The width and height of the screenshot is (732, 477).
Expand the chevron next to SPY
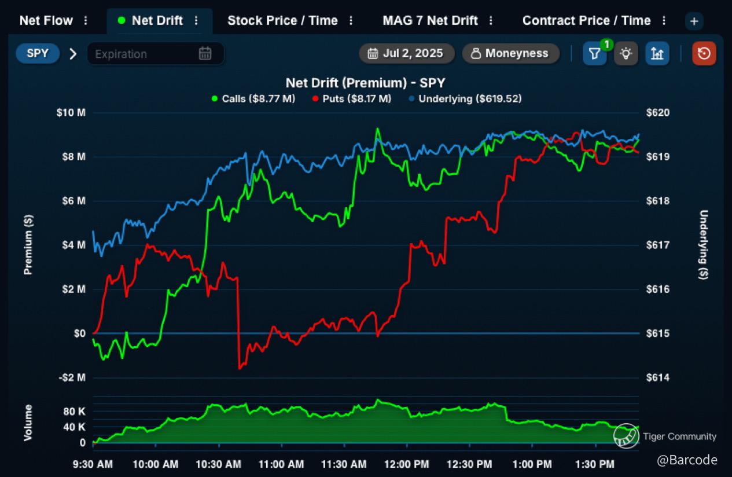[x=73, y=54]
